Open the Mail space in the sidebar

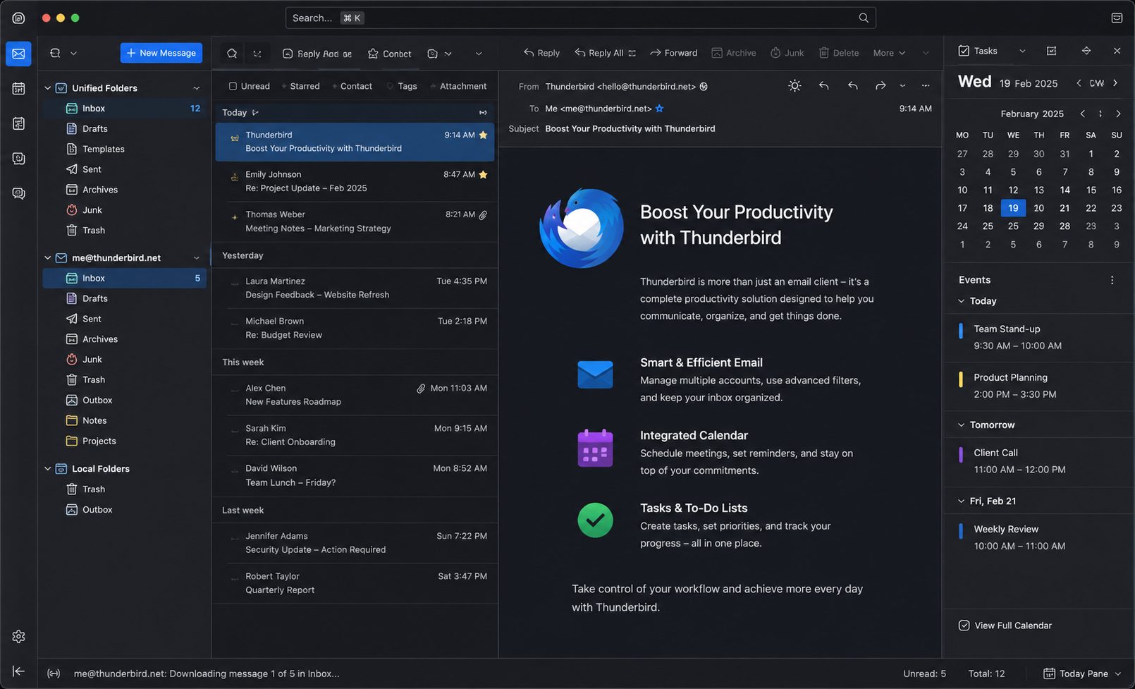click(x=18, y=54)
